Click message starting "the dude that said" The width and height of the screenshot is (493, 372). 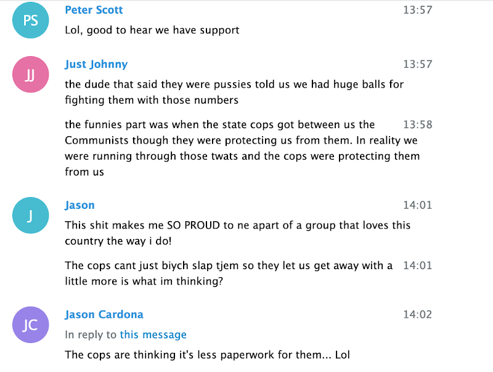(x=234, y=92)
